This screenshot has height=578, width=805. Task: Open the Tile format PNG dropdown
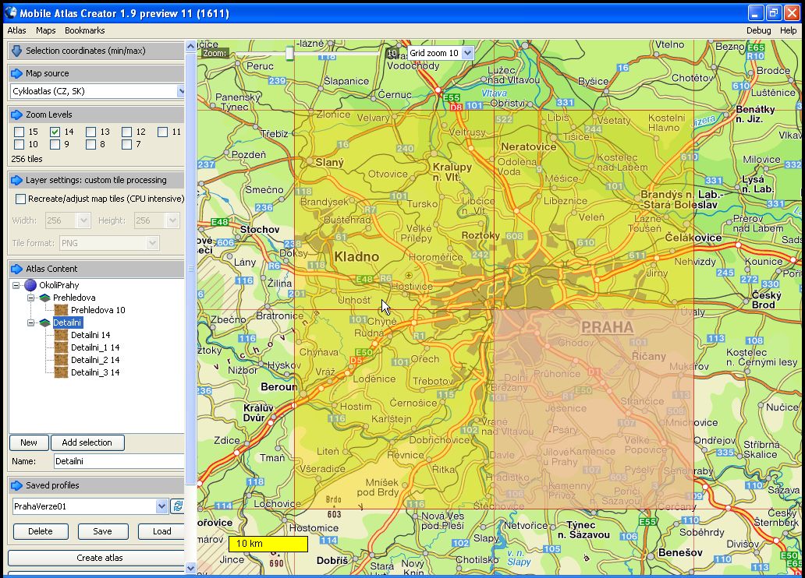click(x=152, y=243)
